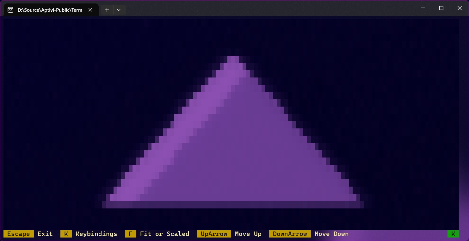Image resolution: width=469 pixels, height=241 pixels.
Task: Click the yellow UpArrow key badge
Action: click(214, 234)
